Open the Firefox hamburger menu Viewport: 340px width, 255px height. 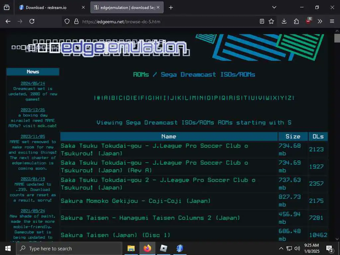tap(332, 22)
